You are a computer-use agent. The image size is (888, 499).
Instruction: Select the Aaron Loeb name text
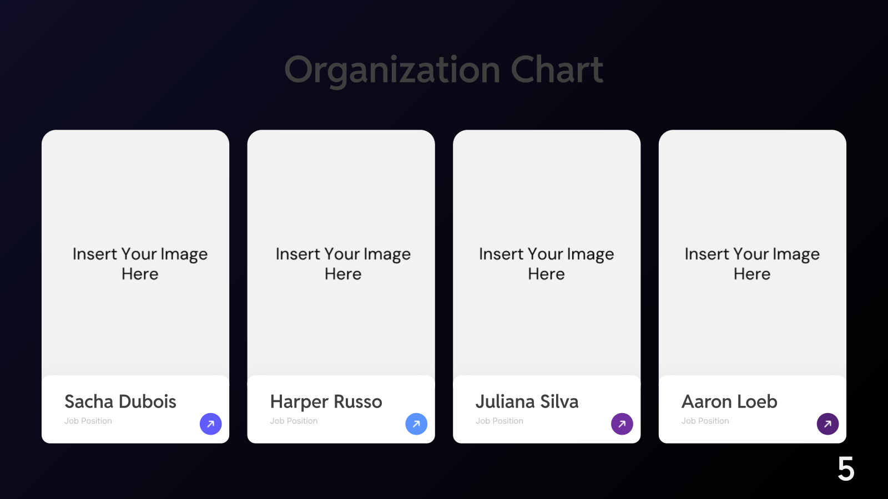tap(729, 401)
